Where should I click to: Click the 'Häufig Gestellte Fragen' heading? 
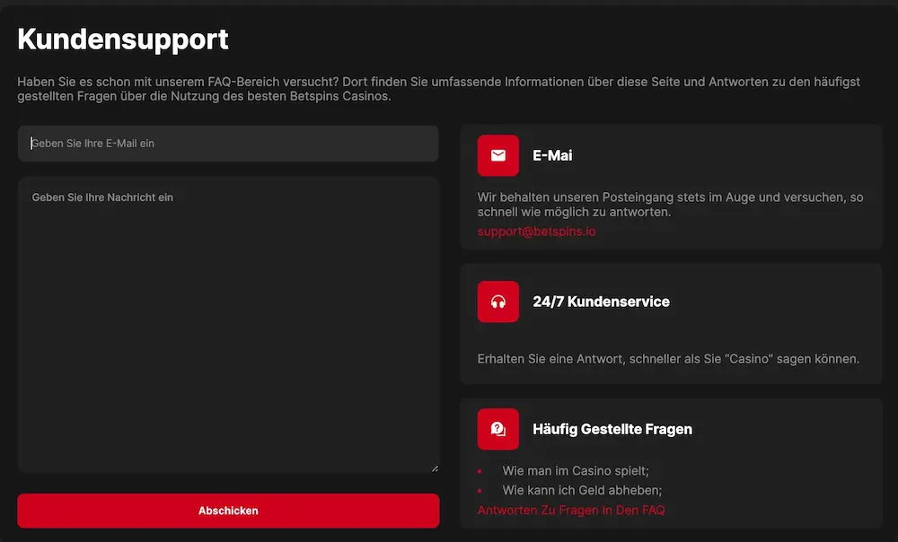[613, 428]
